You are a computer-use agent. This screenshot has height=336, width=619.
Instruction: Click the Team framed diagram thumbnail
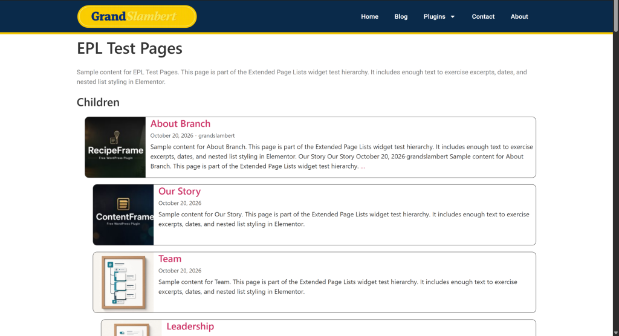tap(123, 282)
